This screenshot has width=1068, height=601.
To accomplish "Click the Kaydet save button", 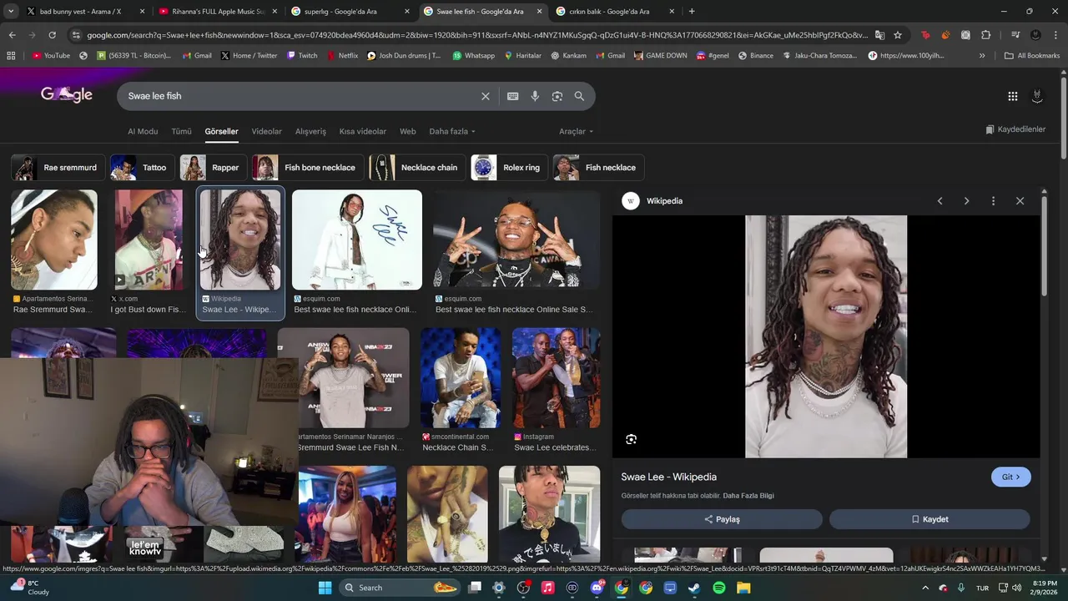I will point(929,519).
